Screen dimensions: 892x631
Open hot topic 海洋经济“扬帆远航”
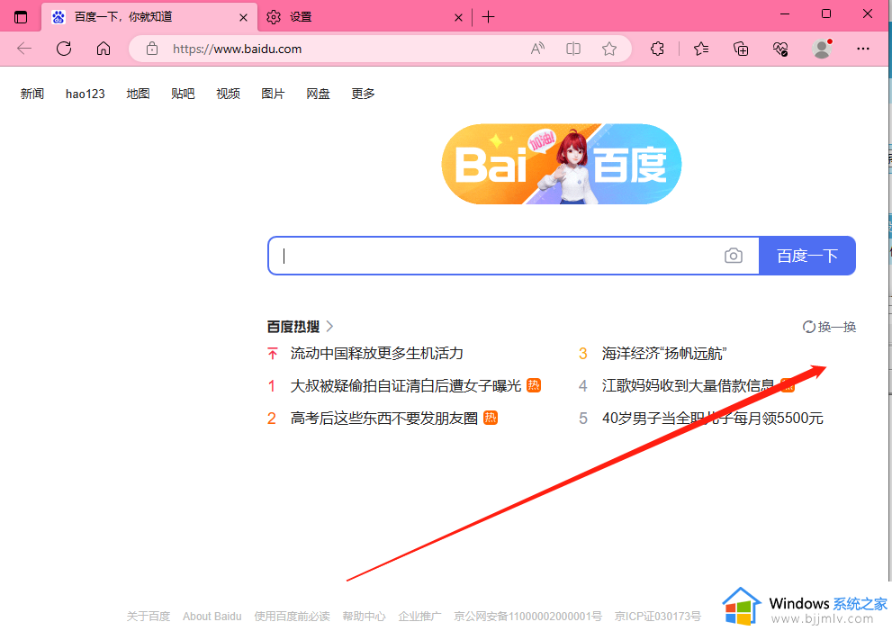point(664,354)
